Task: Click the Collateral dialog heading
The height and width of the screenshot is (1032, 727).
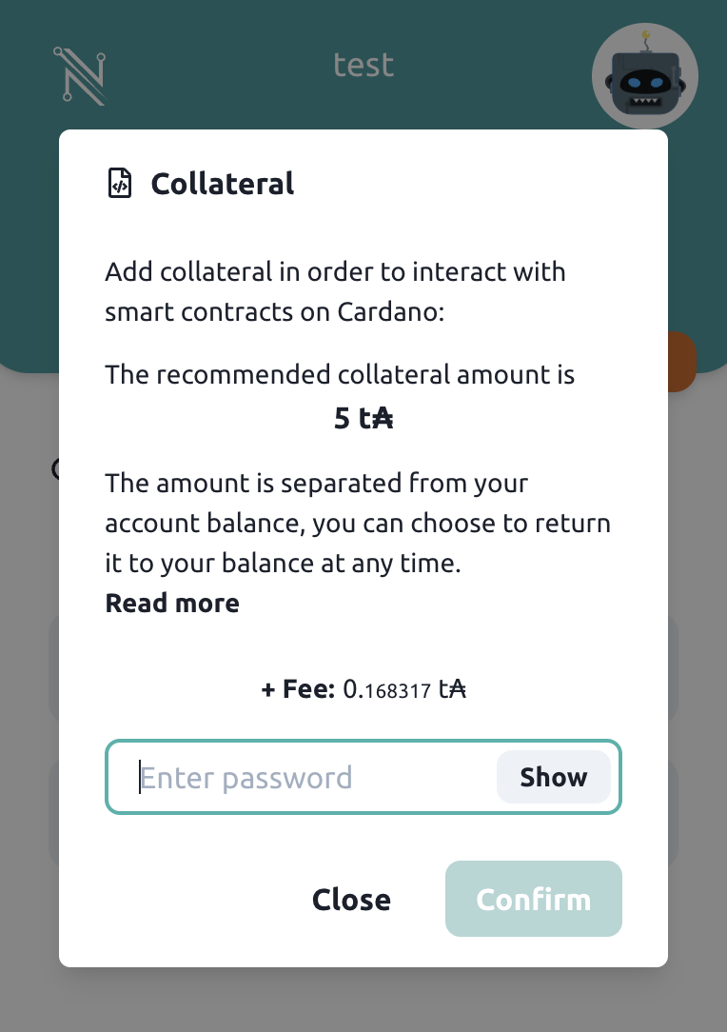Action: 223,183
